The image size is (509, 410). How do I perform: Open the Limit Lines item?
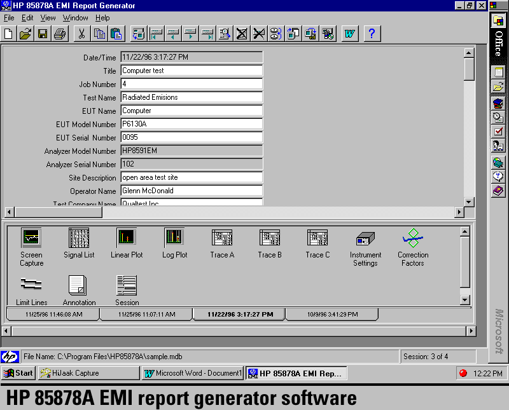coord(31,290)
